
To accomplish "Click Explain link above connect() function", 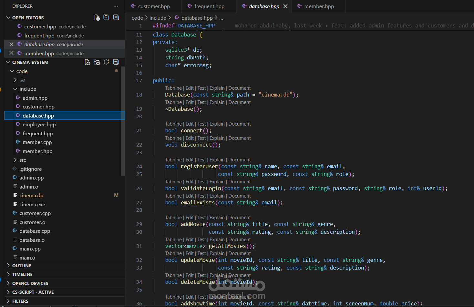I will pos(217,124).
